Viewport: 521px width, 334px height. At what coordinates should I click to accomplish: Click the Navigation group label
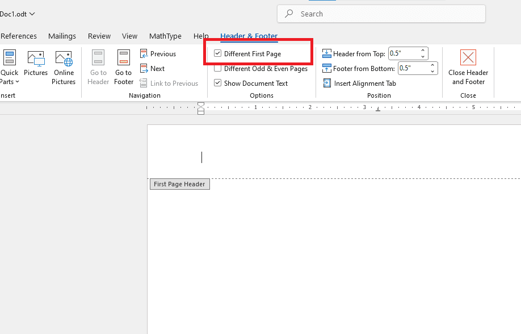pyautogui.click(x=145, y=95)
